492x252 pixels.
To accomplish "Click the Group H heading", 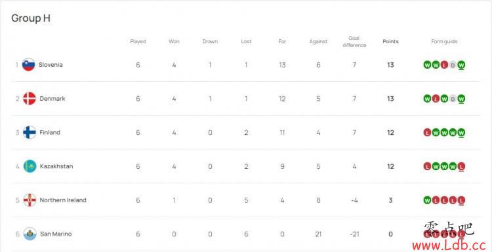I will click(31, 18).
